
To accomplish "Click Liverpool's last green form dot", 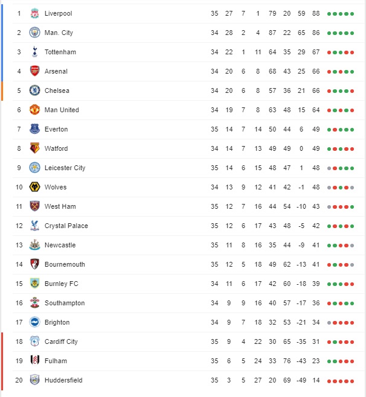I will coord(352,14).
